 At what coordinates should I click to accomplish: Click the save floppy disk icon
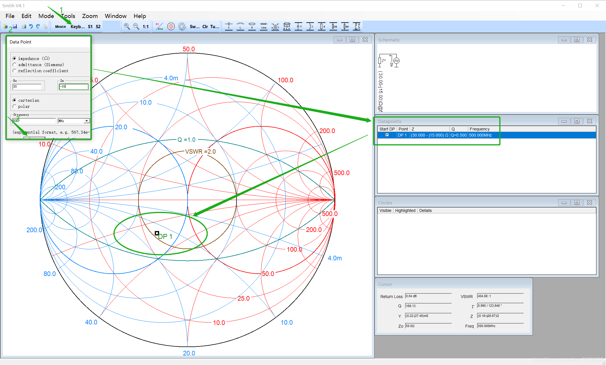click(x=15, y=26)
